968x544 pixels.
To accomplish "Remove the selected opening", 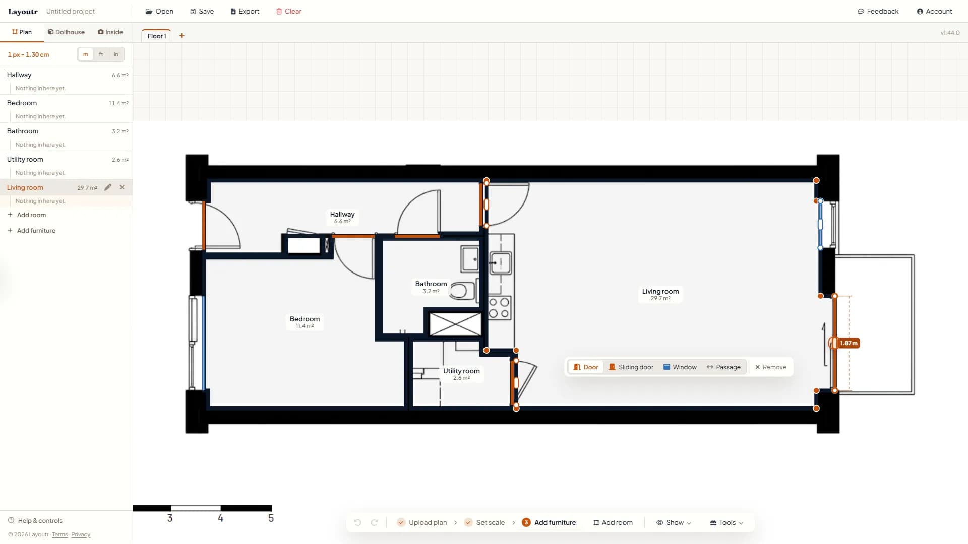I will (x=770, y=367).
